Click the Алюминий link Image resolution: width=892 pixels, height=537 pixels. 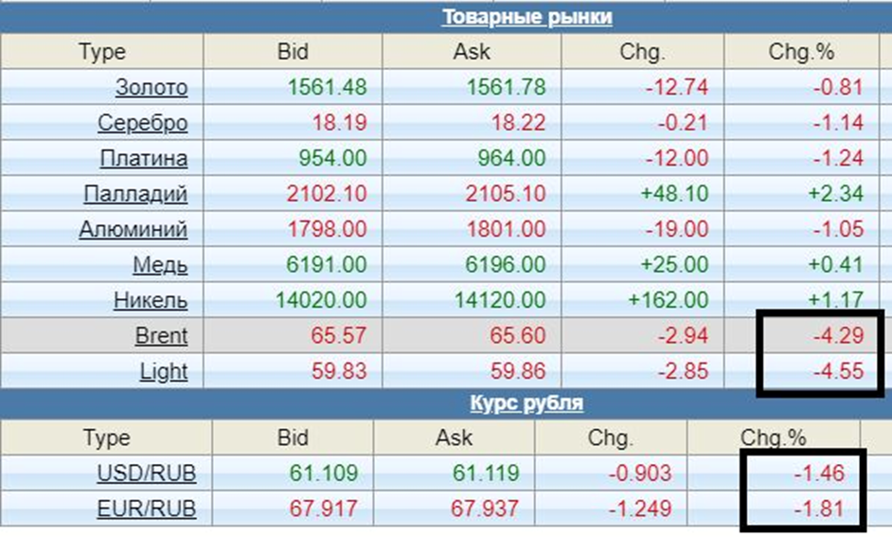134,229
